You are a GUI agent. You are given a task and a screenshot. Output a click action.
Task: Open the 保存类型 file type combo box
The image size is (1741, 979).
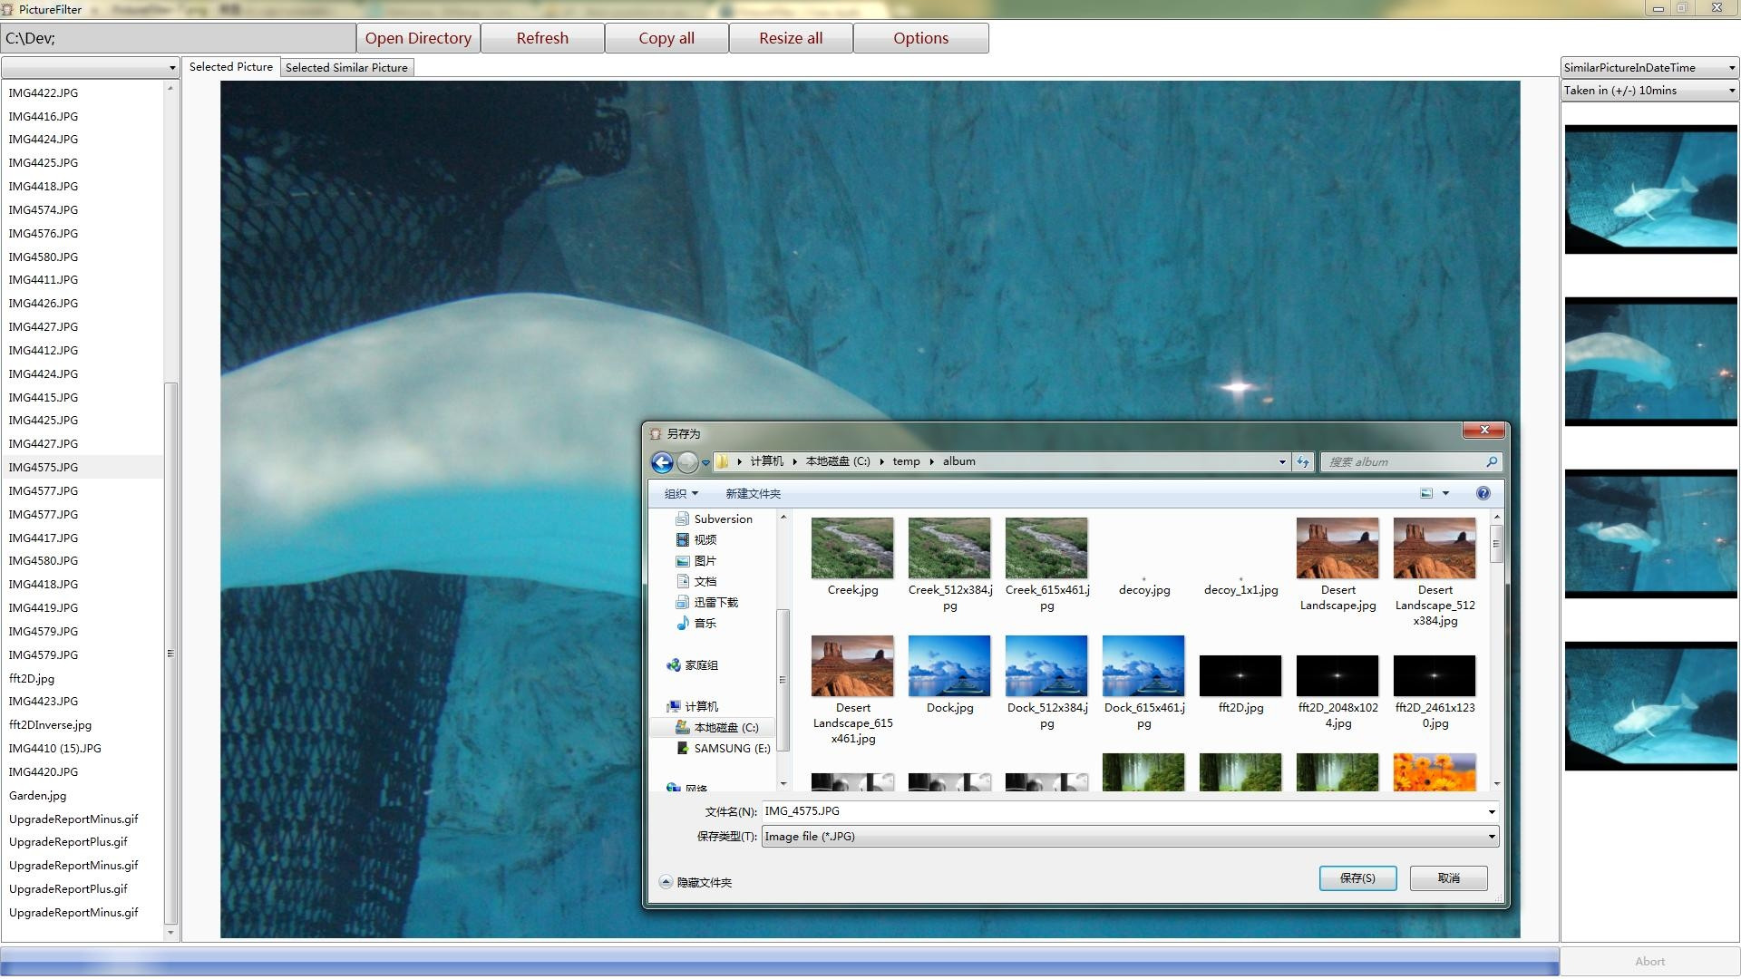pyautogui.click(x=1129, y=837)
